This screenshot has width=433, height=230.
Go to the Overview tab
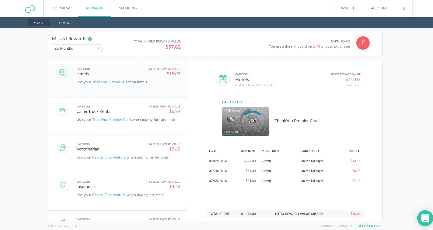click(x=61, y=8)
